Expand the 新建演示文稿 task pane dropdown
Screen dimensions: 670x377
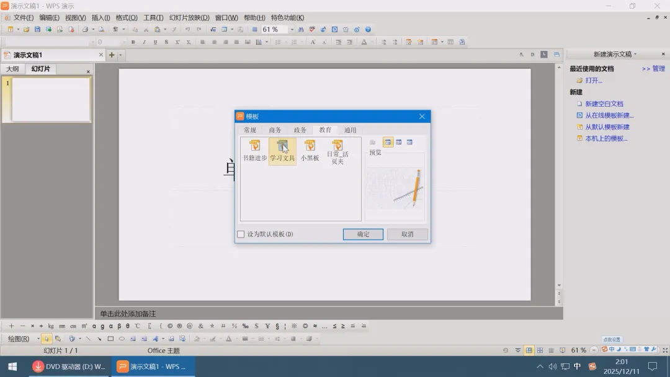pyautogui.click(x=635, y=54)
